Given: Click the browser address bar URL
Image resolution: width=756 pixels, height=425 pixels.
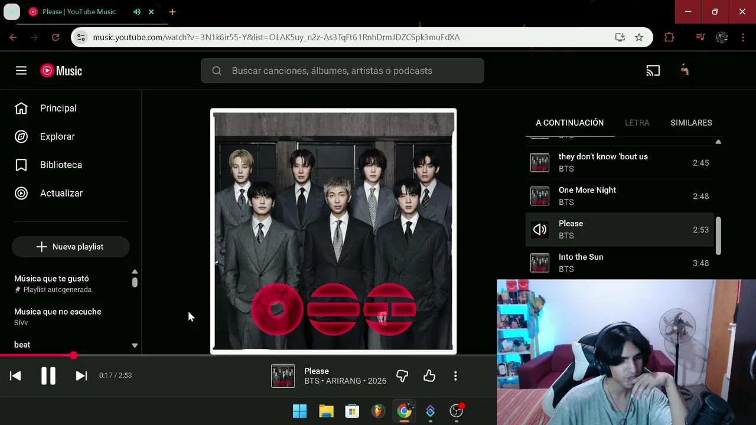Looking at the screenshot, I should (276, 37).
